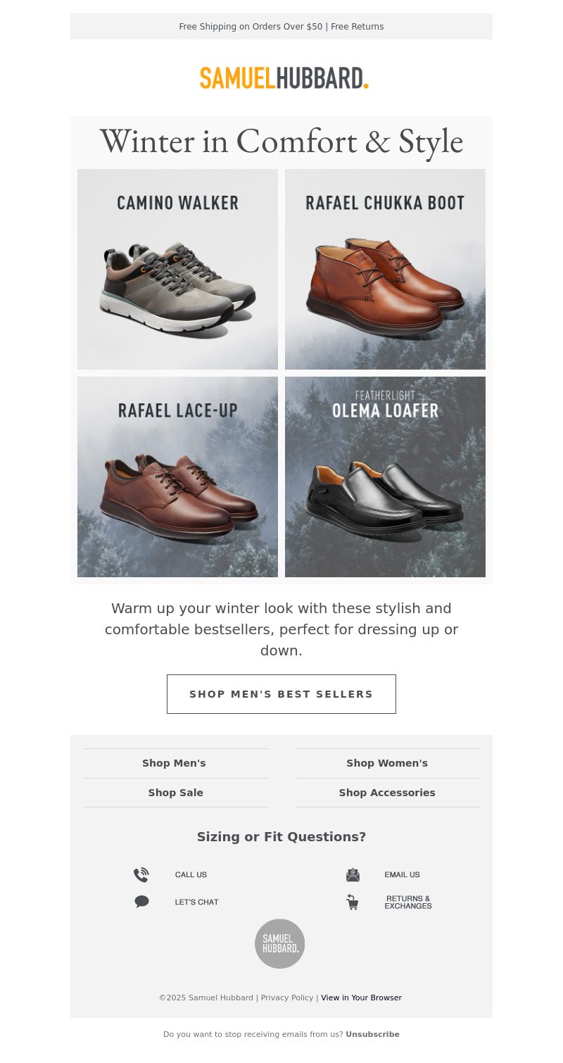563x1063 pixels.
Task: Click the Let's Chat speech bubble icon
Action: click(x=141, y=902)
